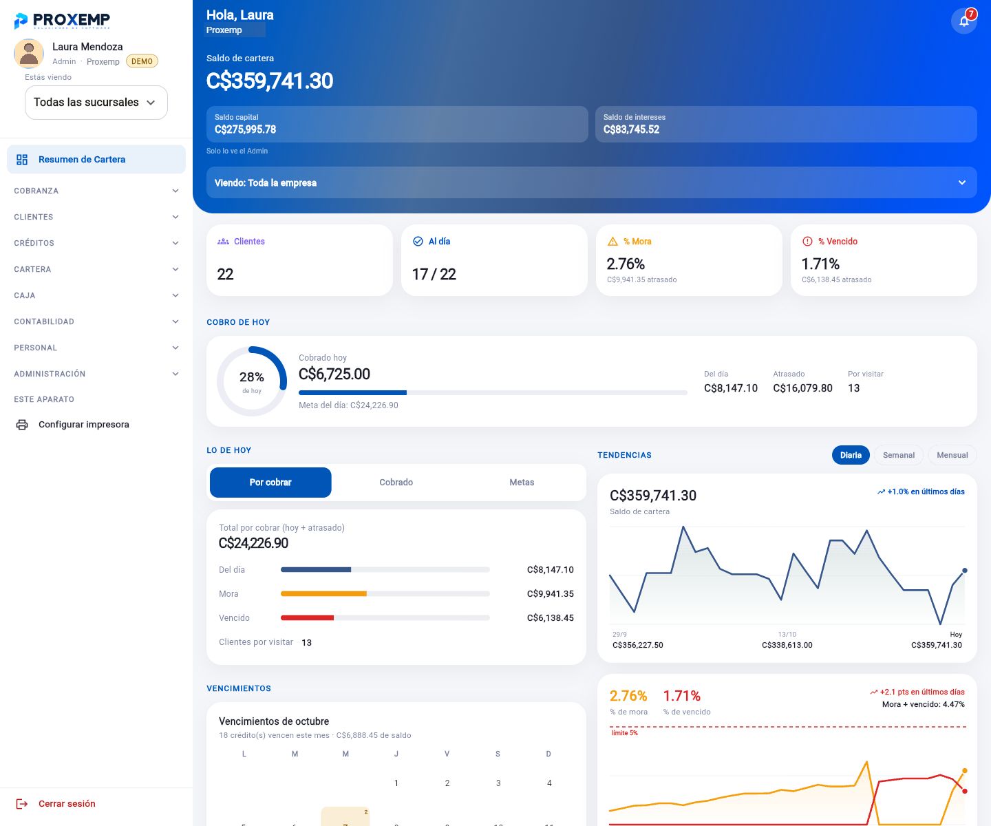Expand the CONTABILIDAD sidebar section
This screenshot has height=826, width=991.
point(96,321)
